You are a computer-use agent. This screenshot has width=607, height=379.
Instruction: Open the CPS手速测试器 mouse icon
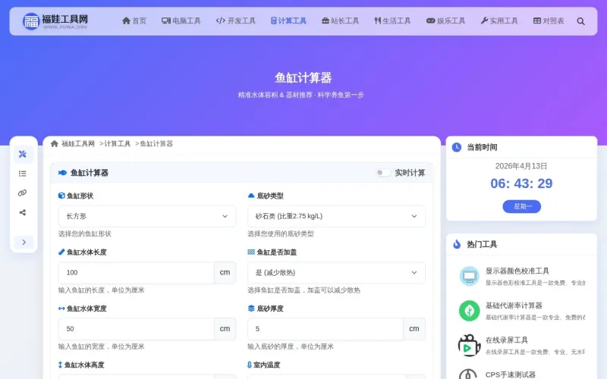(468, 374)
